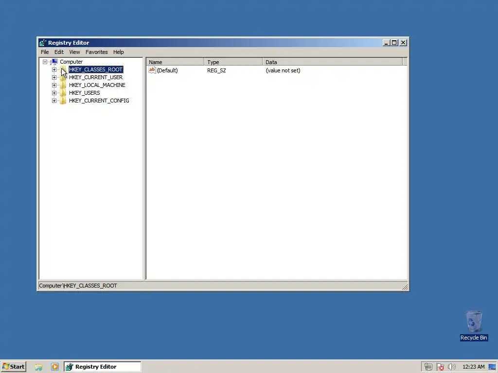Click the taskbar clock 12:23 AM

click(474, 367)
